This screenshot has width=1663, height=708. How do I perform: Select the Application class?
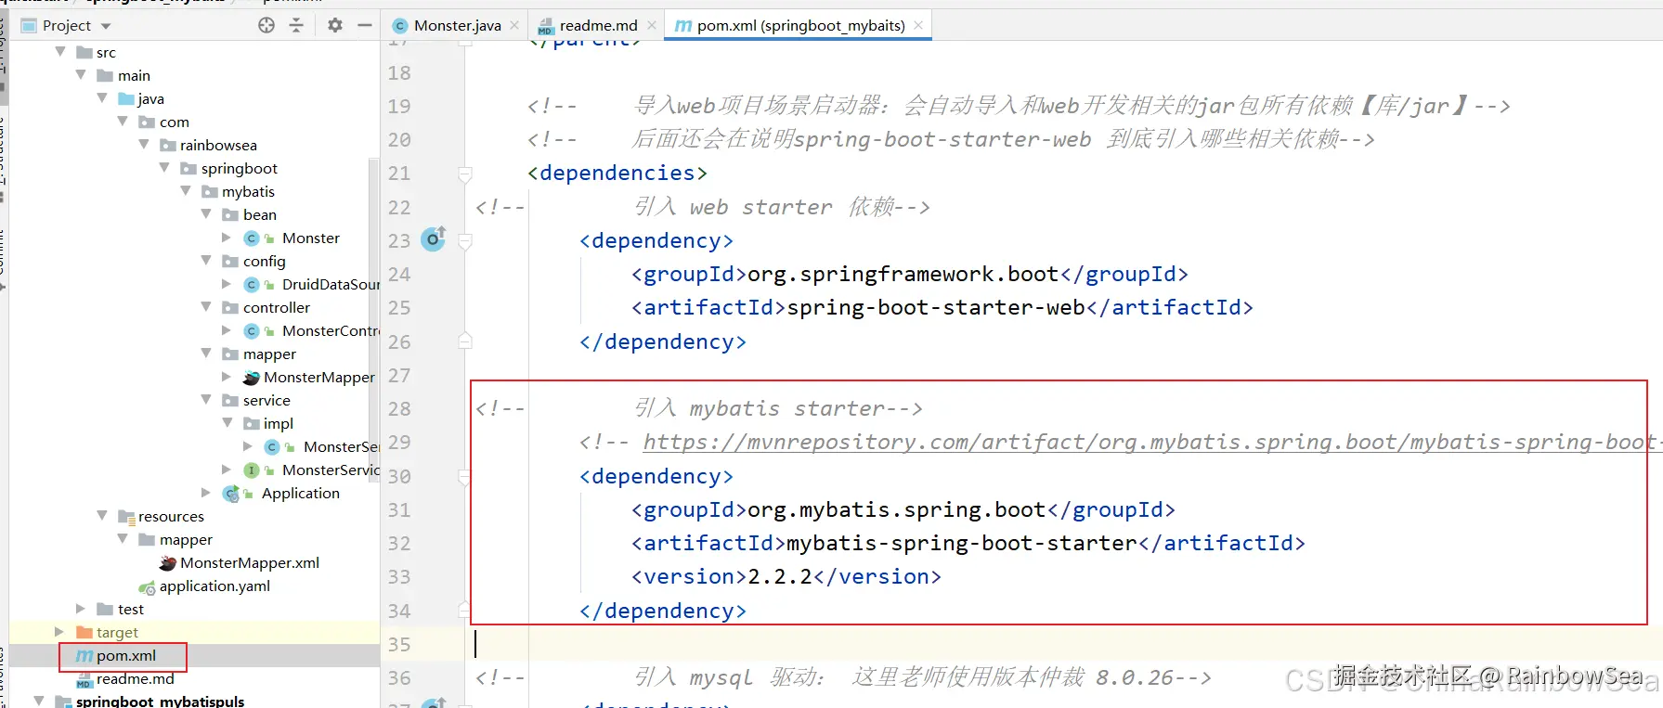(300, 494)
